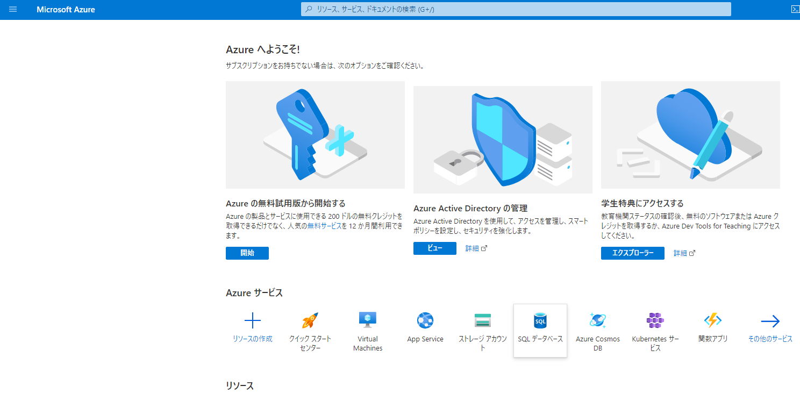Viewport: 800px width, 393px height.
Task: Click the エクスプローラー button for student benefits
Action: (x=633, y=253)
